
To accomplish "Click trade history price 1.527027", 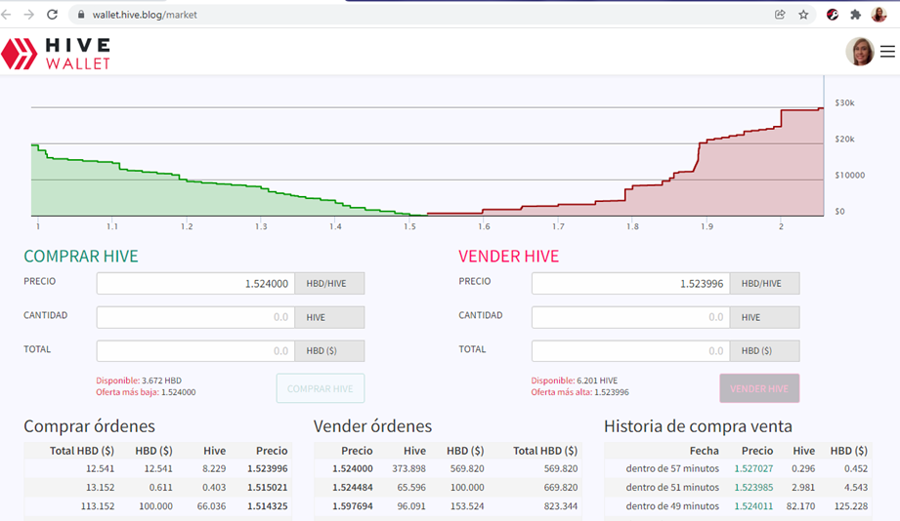I will [x=753, y=469].
